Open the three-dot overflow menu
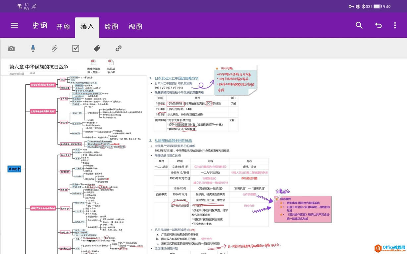Viewport: 407px width, 254px height. click(x=395, y=25)
